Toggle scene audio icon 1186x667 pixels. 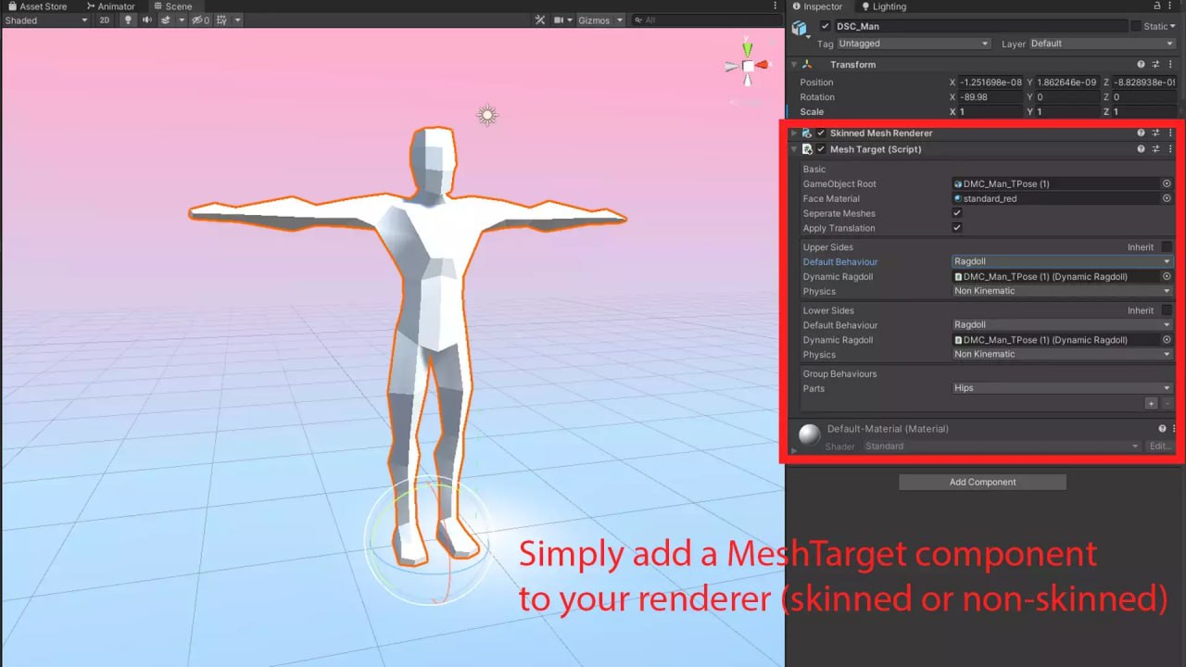pyautogui.click(x=148, y=19)
